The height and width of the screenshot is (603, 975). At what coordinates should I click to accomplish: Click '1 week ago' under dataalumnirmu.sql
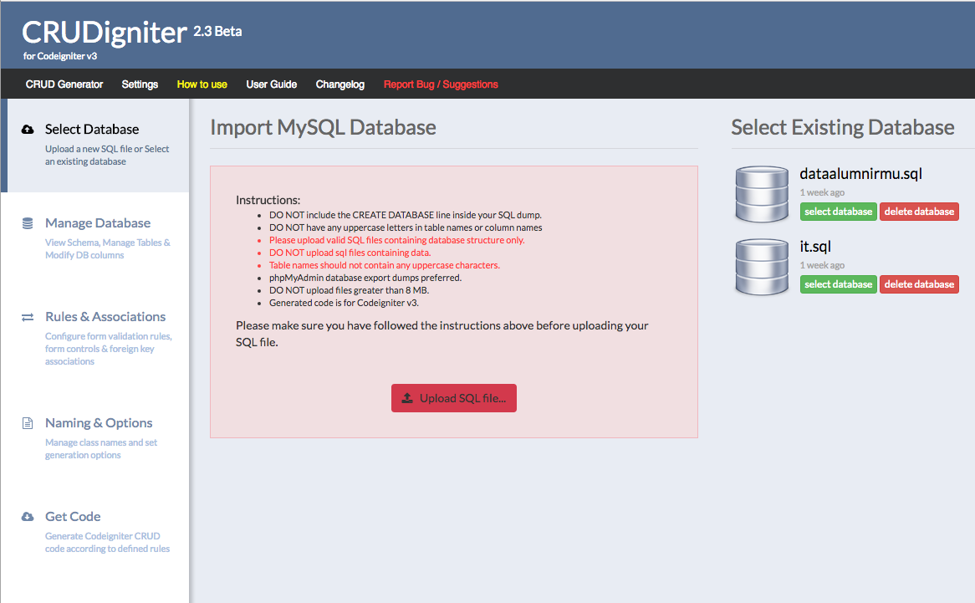(x=822, y=192)
